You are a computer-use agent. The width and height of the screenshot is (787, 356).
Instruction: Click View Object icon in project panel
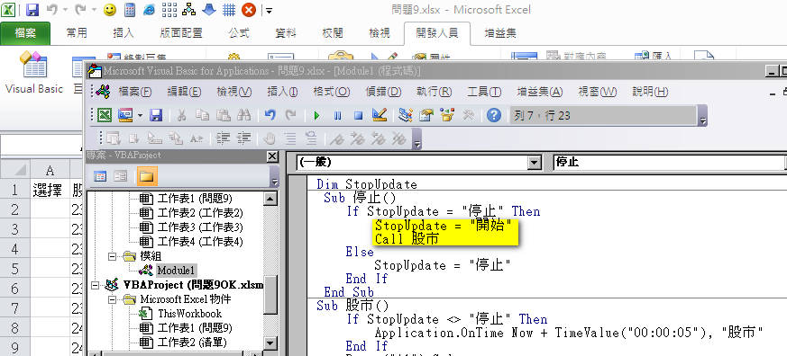point(121,176)
